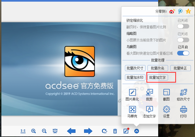Share to Qzone star icon
The image size is (195, 137).
pos(188,11)
